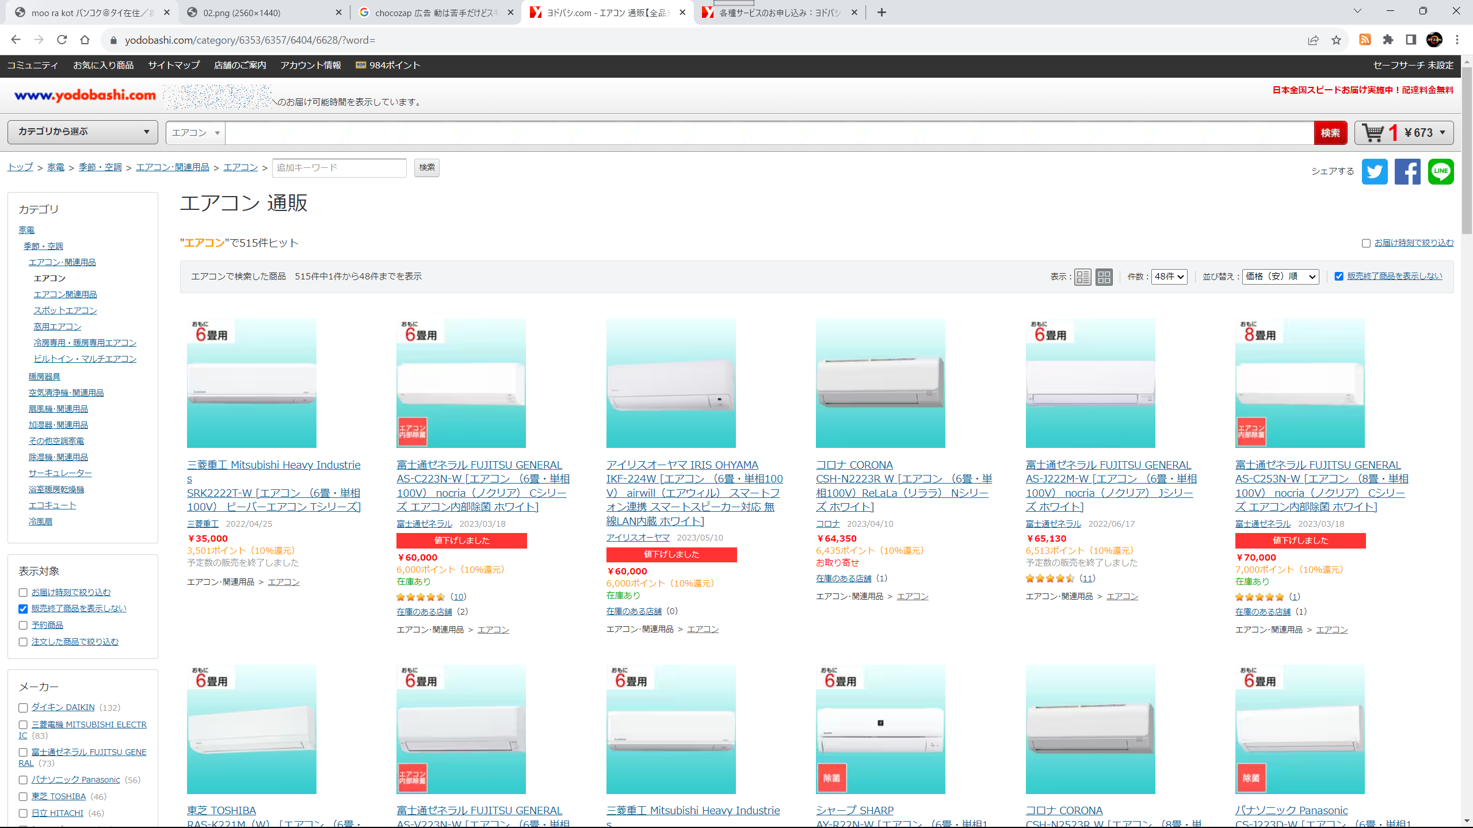The width and height of the screenshot is (1473, 828).
Task: Open the 季節・空調 breadcrumb link
Action: tap(100, 167)
